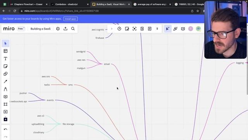Viewport: 248px width, 140px height.
Task: Toggle collaborators' cursors visibility
Action: click(168, 29)
